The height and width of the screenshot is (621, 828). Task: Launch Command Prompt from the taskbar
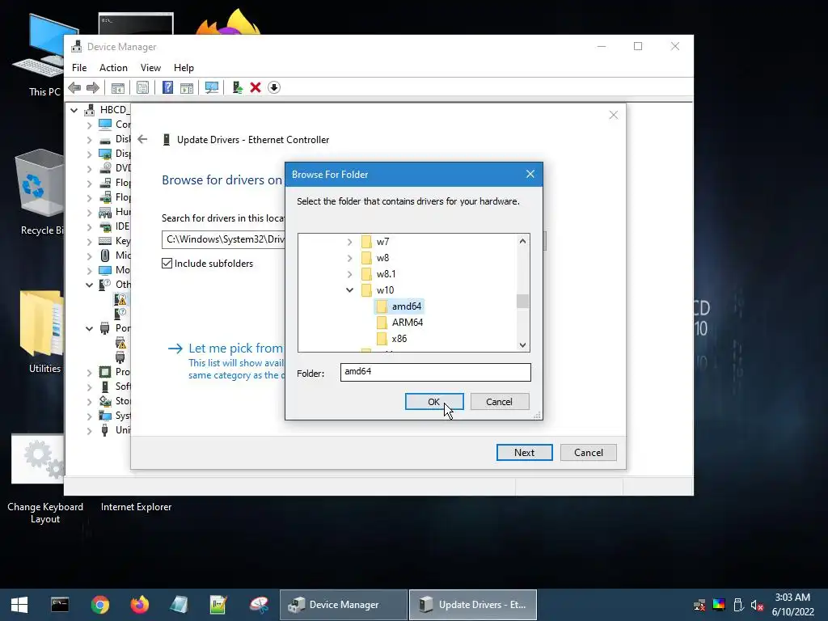coord(60,605)
